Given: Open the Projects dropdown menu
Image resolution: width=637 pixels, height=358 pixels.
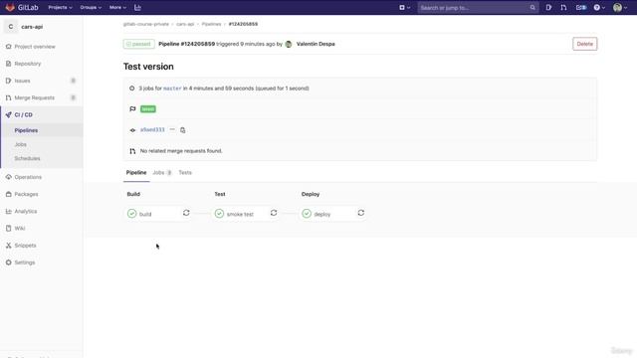Looking at the screenshot, I should tap(60, 7).
